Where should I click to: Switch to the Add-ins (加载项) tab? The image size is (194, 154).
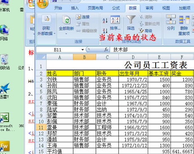(x=184, y=8)
